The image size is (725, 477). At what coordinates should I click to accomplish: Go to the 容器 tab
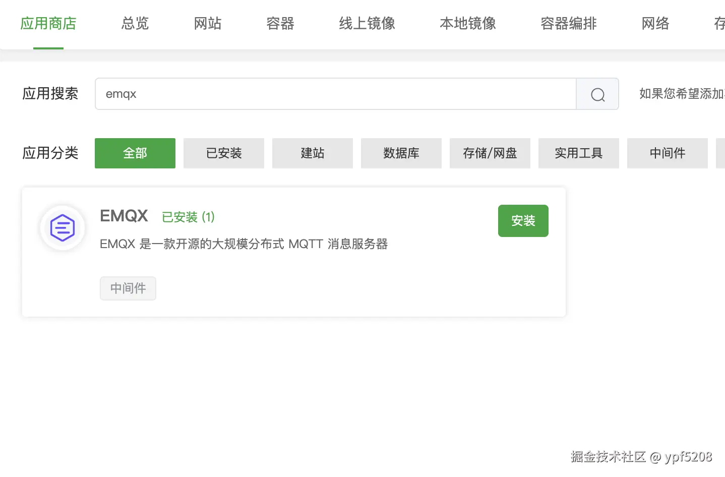pos(280,23)
